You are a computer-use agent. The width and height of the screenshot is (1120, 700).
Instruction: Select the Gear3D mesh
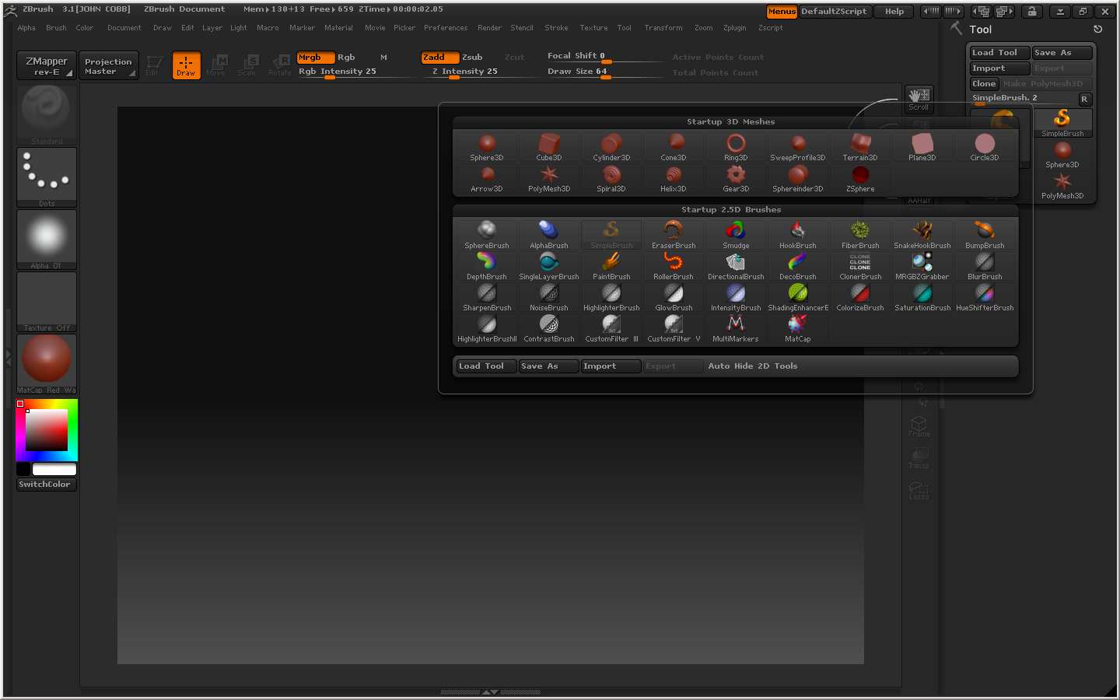(735, 178)
